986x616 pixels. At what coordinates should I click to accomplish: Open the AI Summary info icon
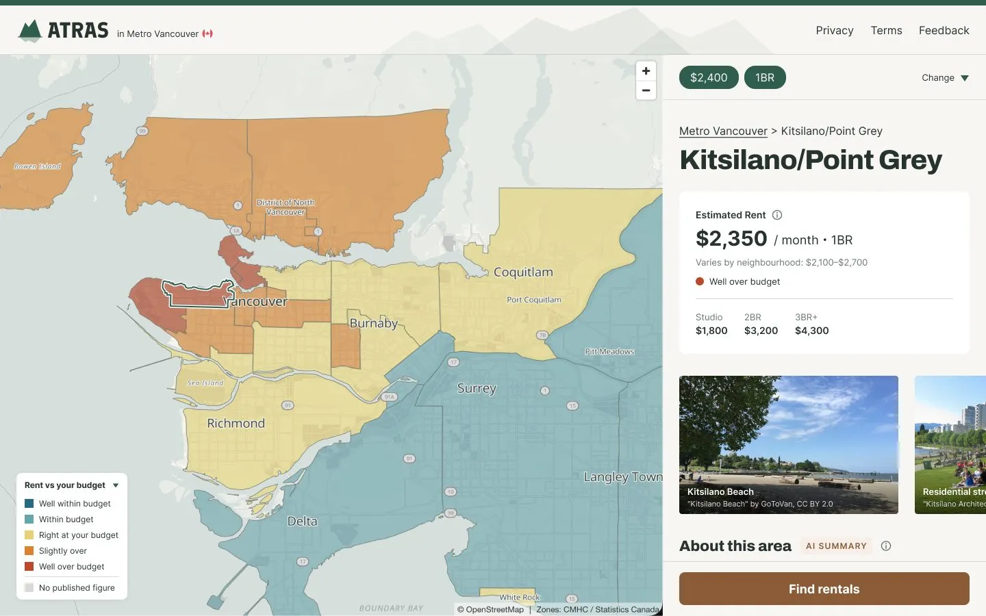pyautogui.click(x=886, y=546)
